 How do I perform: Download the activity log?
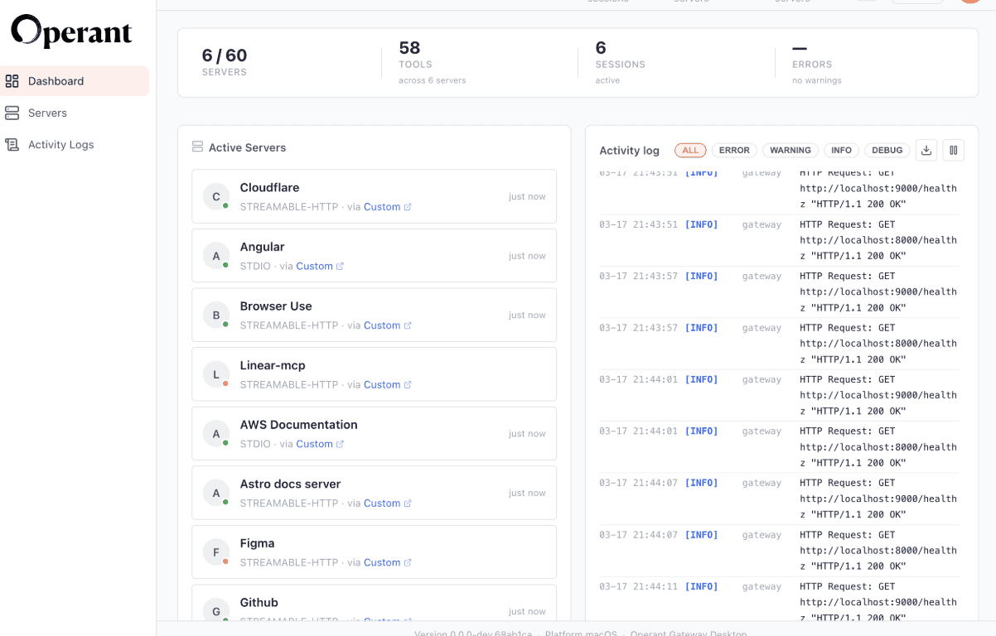(x=926, y=150)
